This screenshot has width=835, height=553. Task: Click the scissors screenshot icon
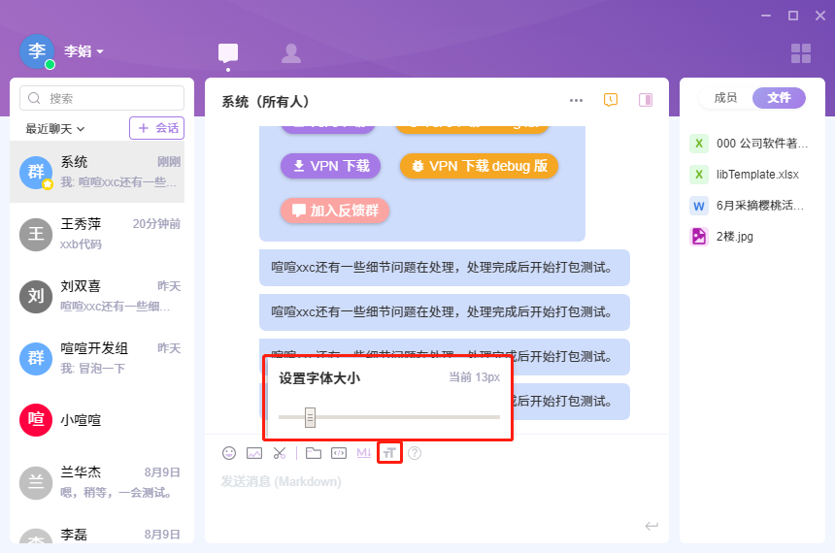pos(280,452)
